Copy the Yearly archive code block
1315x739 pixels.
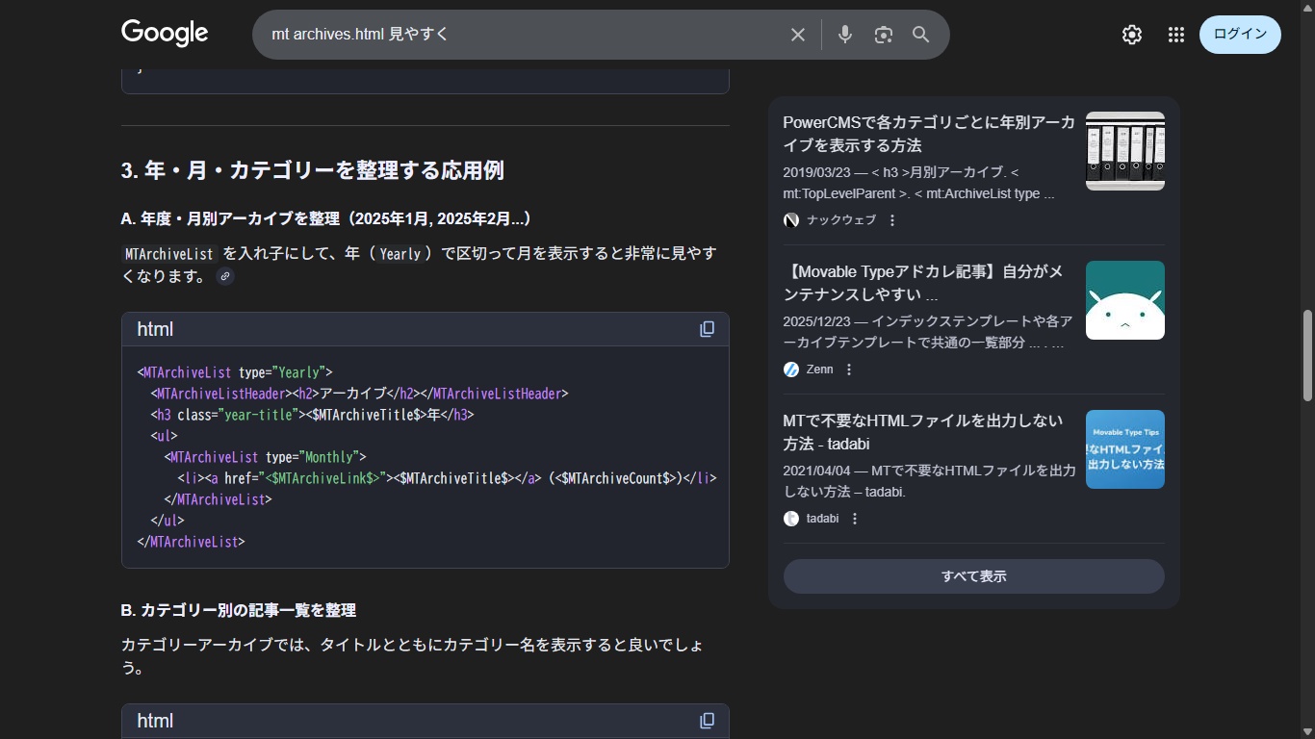[707, 329]
